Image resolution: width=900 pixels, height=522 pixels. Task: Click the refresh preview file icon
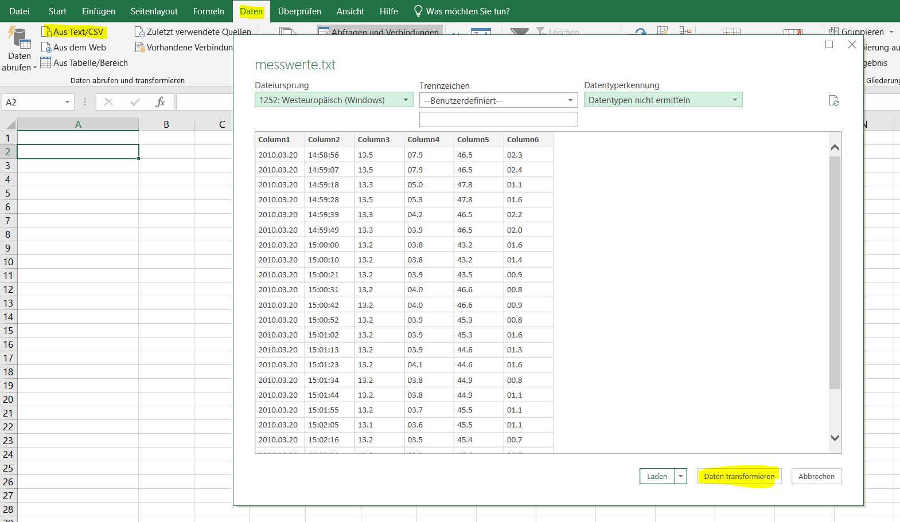pyautogui.click(x=834, y=100)
